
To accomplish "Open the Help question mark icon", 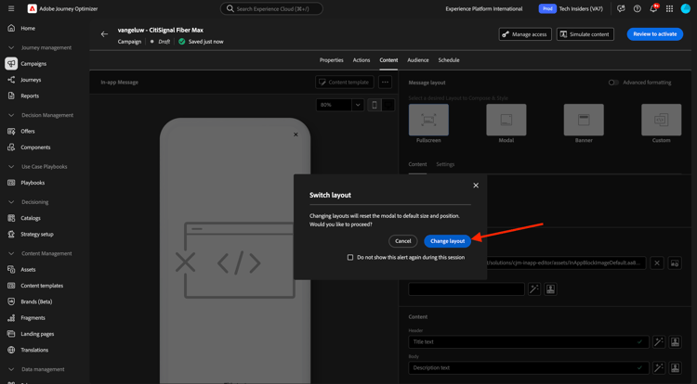I will pos(637,8).
